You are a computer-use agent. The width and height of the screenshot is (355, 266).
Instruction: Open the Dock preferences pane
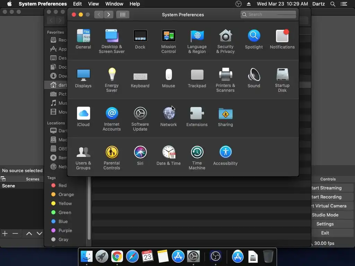click(140, 39)
